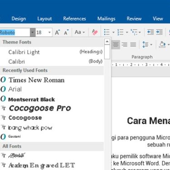Click the font list scrollbar thumb
The image size is (170, 170).
tap(107, 52)
